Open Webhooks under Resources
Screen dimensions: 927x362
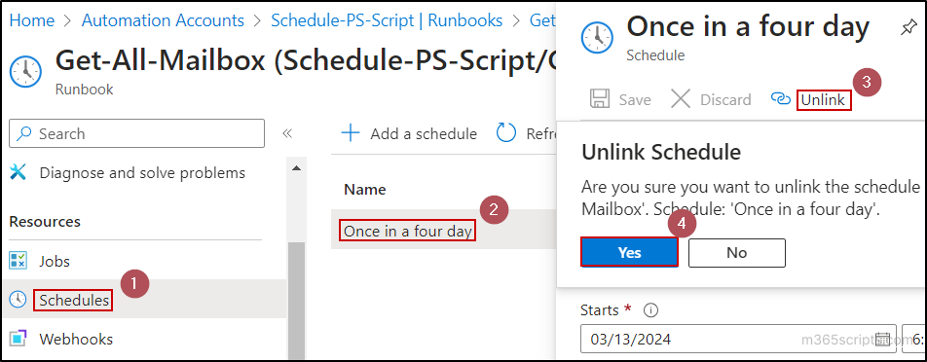76,339
